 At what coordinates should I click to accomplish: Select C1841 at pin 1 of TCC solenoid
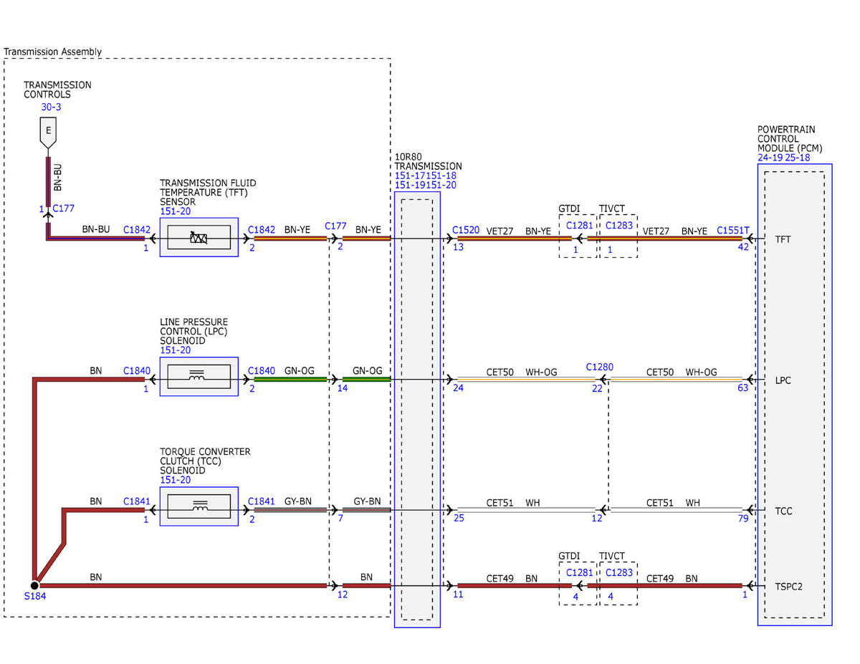[x=137, y=501]
